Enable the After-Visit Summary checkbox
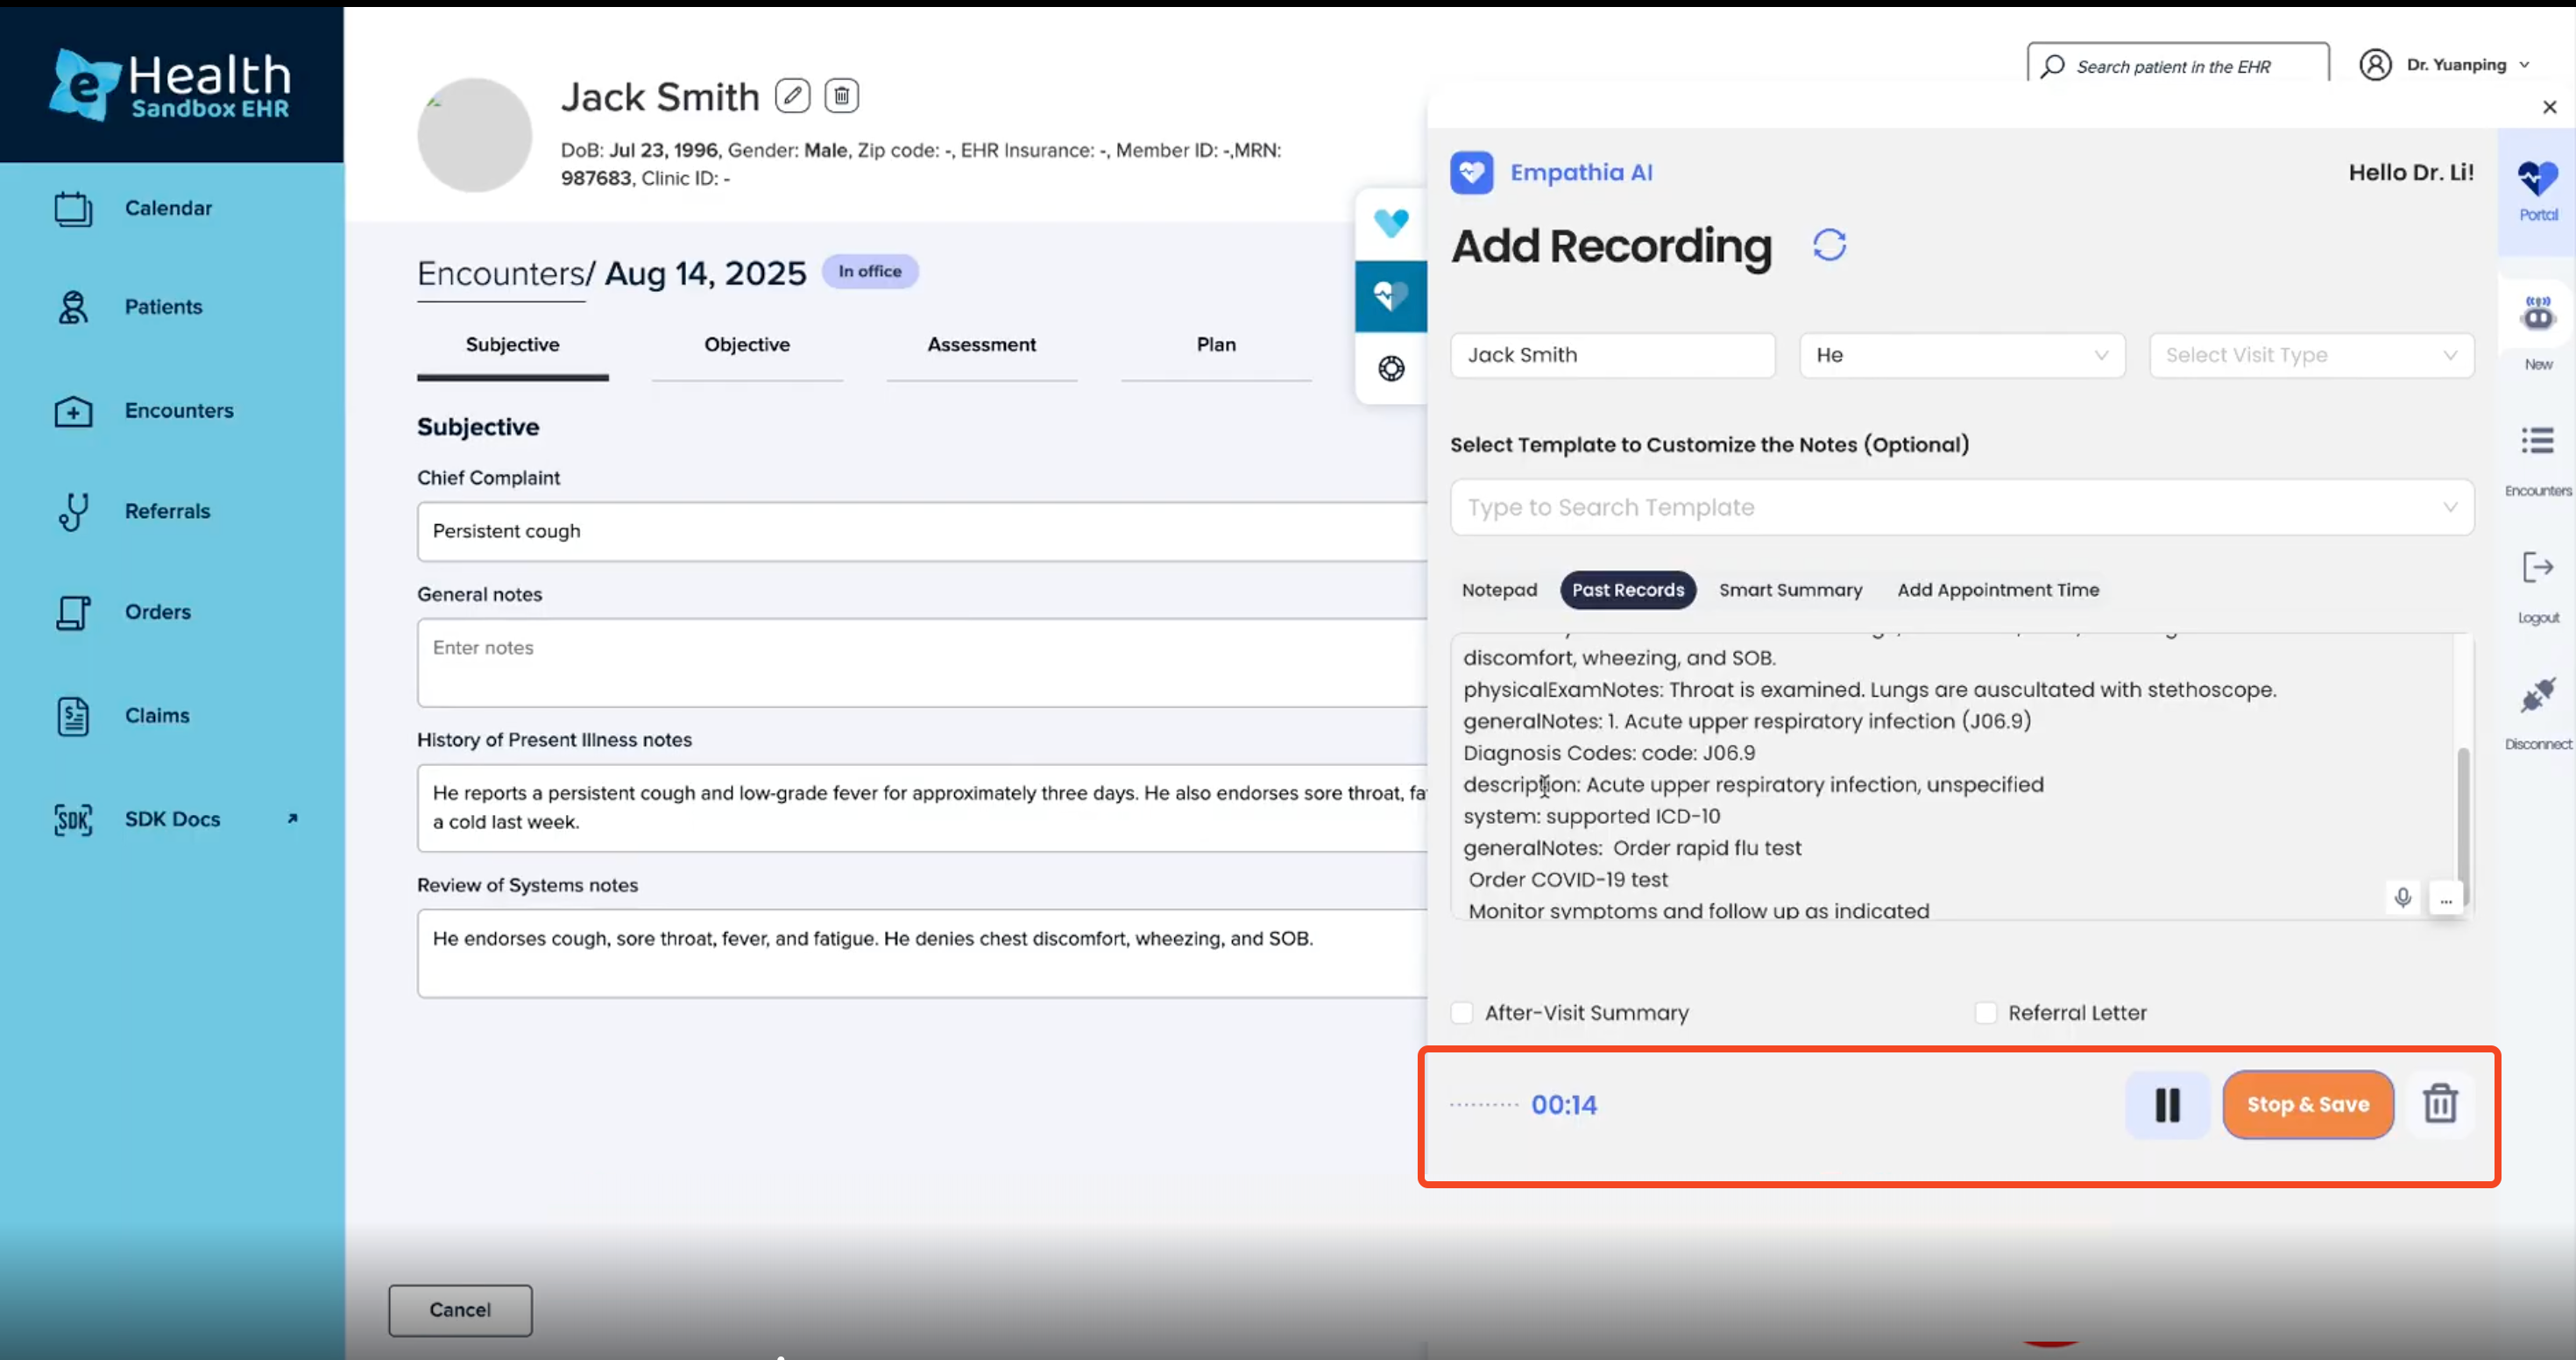 [1462, 1013]
